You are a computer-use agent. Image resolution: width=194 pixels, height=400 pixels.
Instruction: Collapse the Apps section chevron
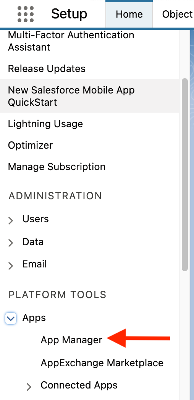click(11, 318)
